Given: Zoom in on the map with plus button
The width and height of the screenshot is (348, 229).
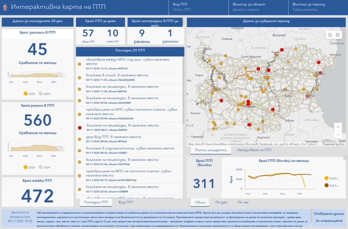Looking at the screenshot, I should coord(338,127).
